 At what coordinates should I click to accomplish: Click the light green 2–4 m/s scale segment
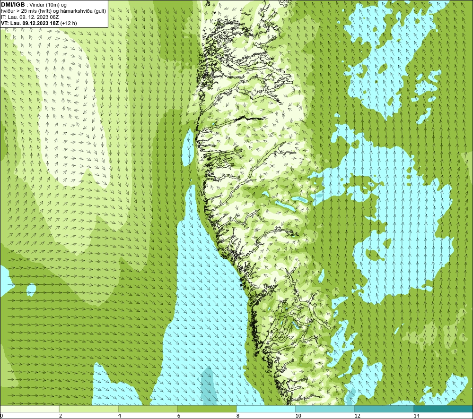tap(89, 409)
